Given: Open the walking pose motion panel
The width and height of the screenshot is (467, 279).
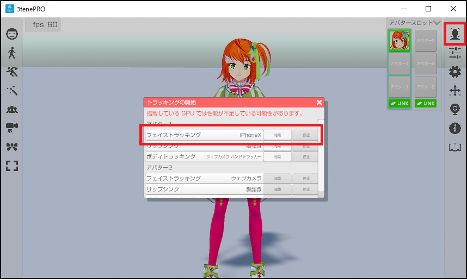Looking at the screenshot, I should (12, 53).
